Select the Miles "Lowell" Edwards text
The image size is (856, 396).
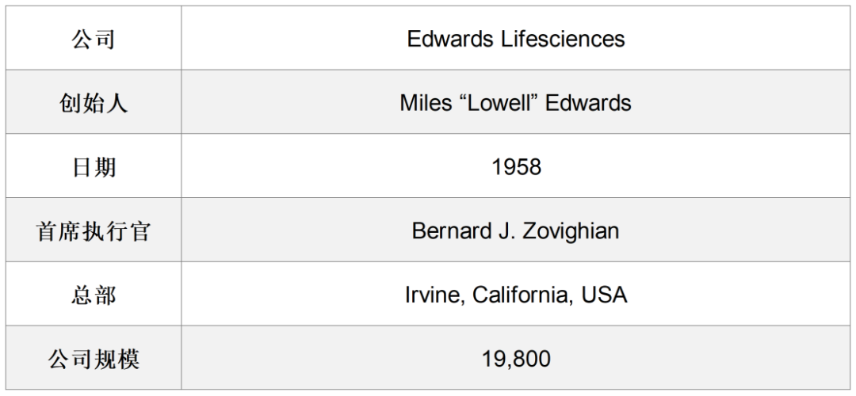pyautogui.click(x=515, y=102)
